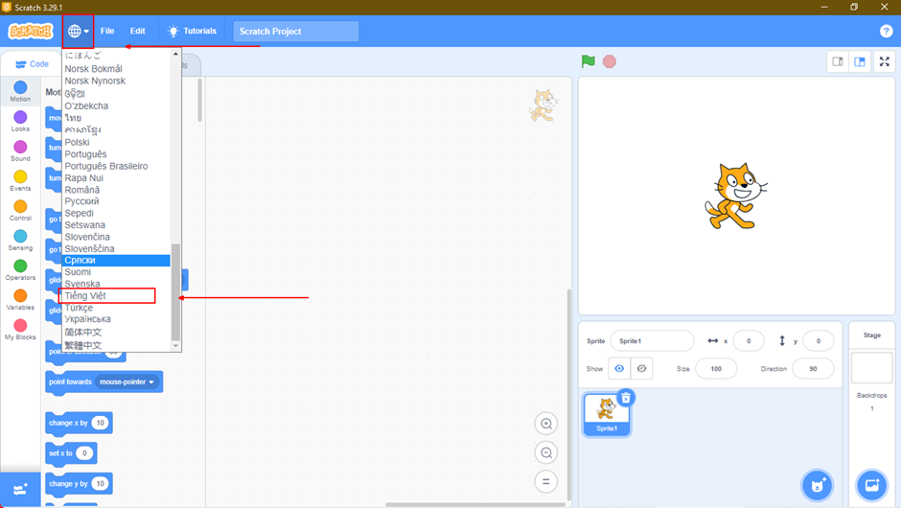
Task: Click the Size value field
Action: (716, 368)
